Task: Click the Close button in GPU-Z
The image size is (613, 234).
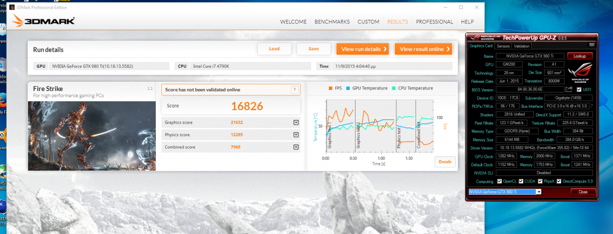Action: (x=583, y=192)
